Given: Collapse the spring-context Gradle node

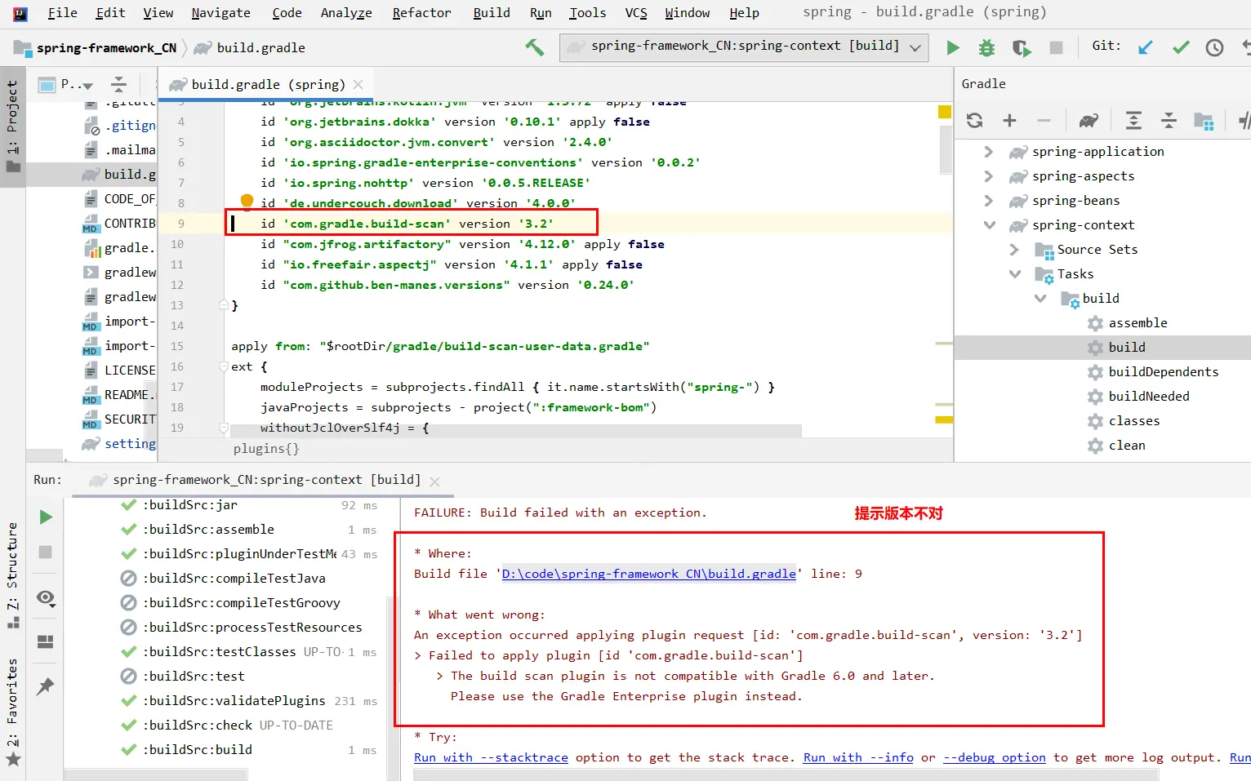Looking at the screenshot, I should pos(989,225).
